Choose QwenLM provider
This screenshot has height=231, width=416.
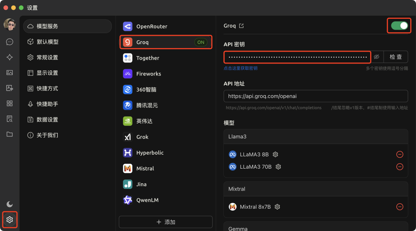click(x=166, y=200)
